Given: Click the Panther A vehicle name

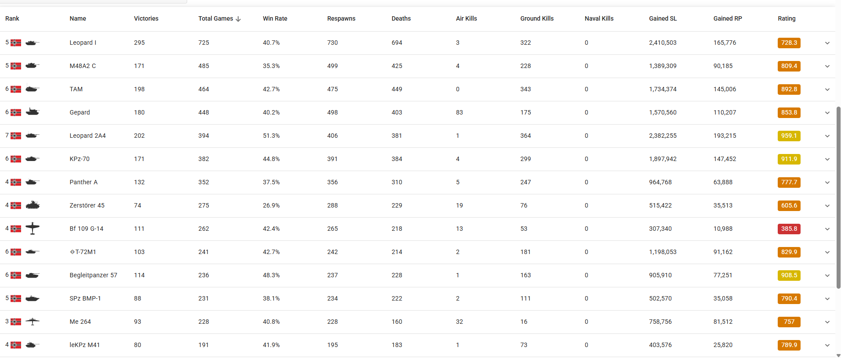Looking at the screenshot, I should (83, 182).
